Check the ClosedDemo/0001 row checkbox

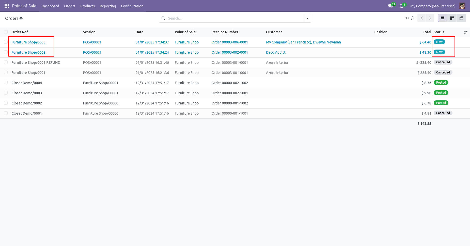pyautogui.click(x=6, y=113)
